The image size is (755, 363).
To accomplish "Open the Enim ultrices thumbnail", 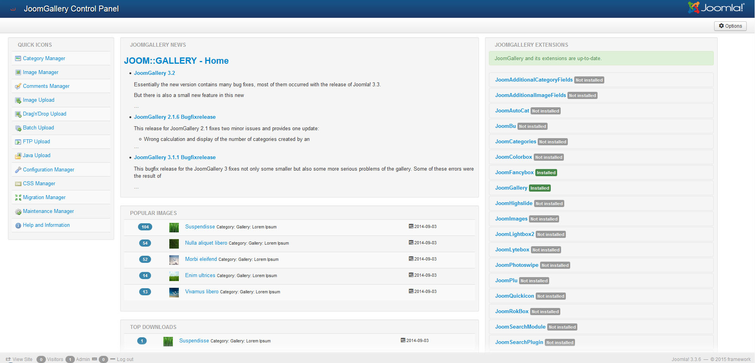I will click(174, 276).
